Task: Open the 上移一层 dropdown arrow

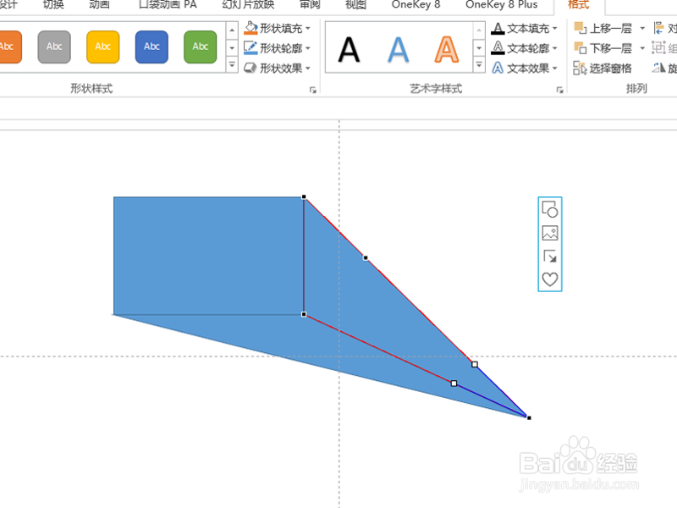Action: pos(642,29)
